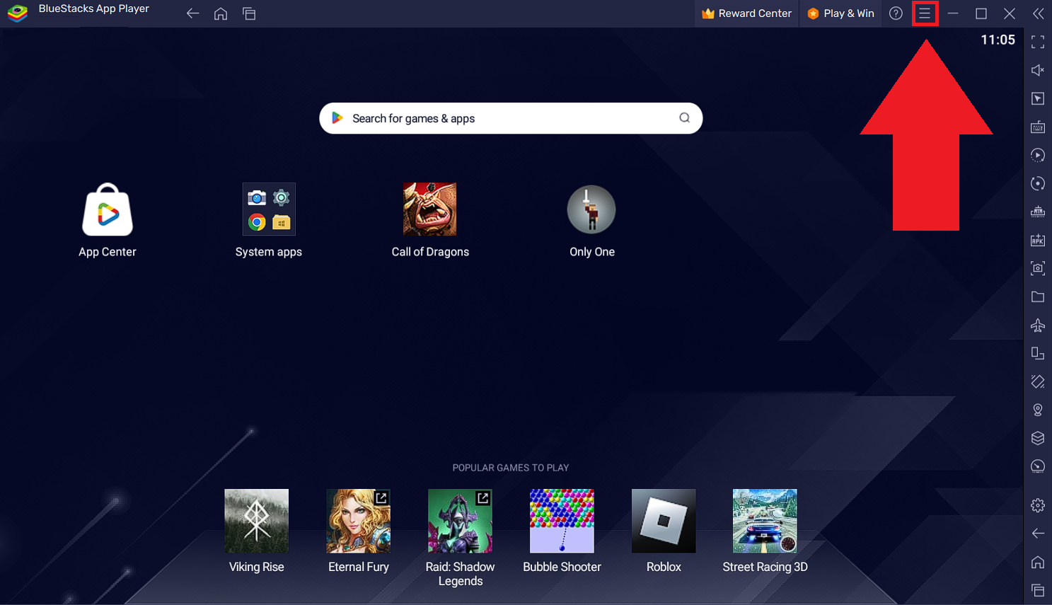
Task: Open Street Racing 3D tile
Action: (765, 531)
